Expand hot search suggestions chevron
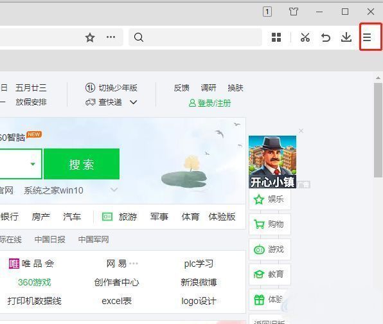This screenshot has width=383, height=324. 114,190
